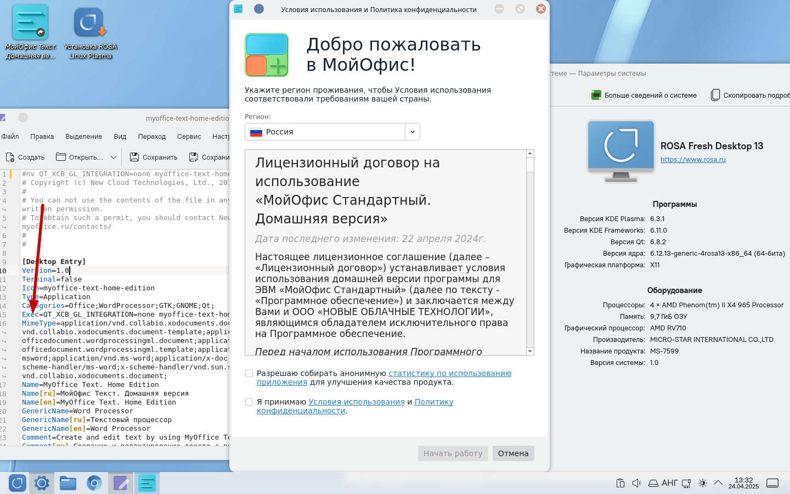Click the Icon=myoffice-text-home-edition line
The width and height of the screenshot is (790, 494).
tap(88, 288)
